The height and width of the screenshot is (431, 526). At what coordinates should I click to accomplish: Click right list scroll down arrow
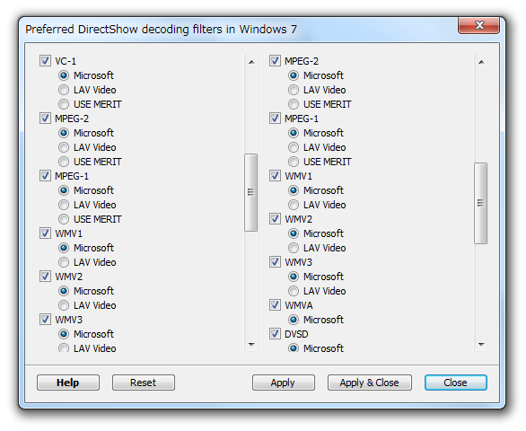click(x=481, y=345)
